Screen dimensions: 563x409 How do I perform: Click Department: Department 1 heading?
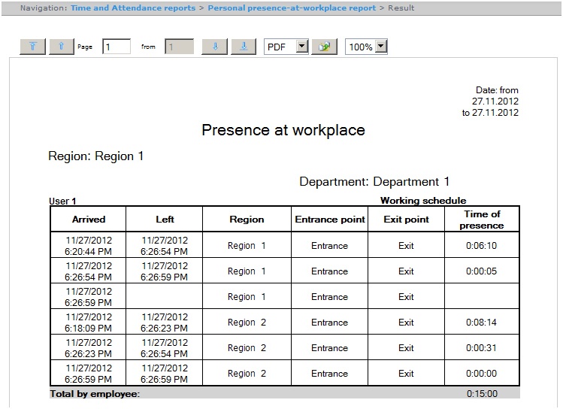pos(374,182)
